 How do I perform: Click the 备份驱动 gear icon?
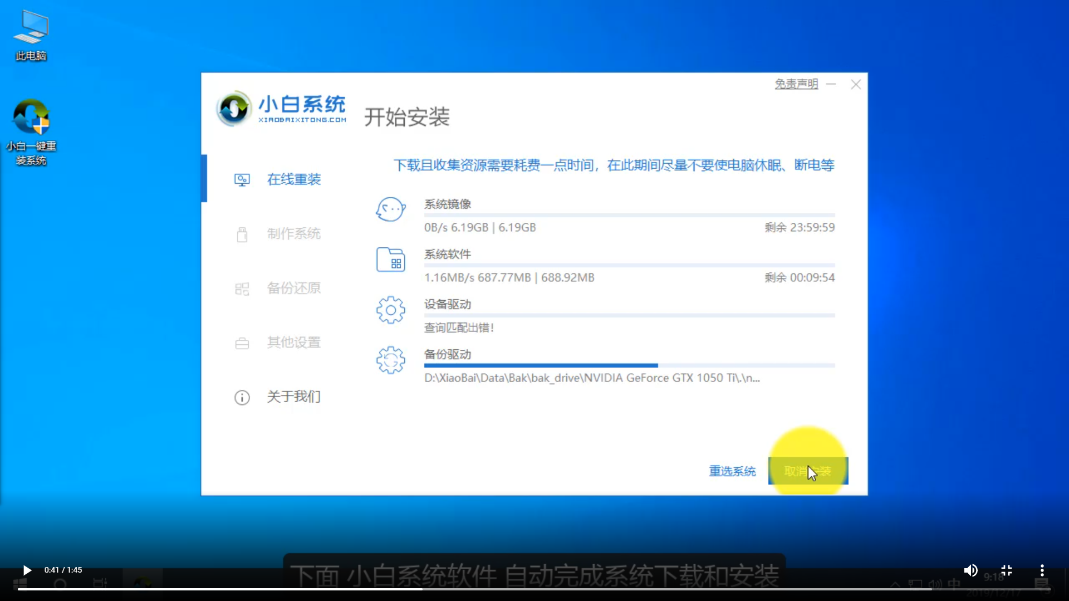click(x=390, y=360)
